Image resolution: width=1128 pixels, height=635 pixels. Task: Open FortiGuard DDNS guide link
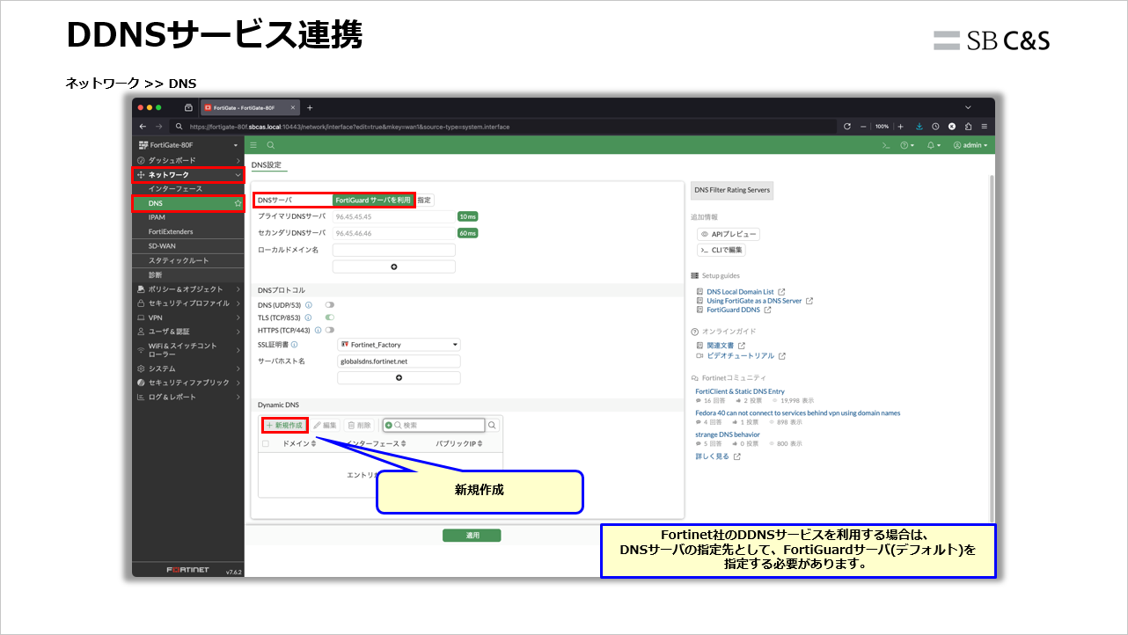[733, 310]
